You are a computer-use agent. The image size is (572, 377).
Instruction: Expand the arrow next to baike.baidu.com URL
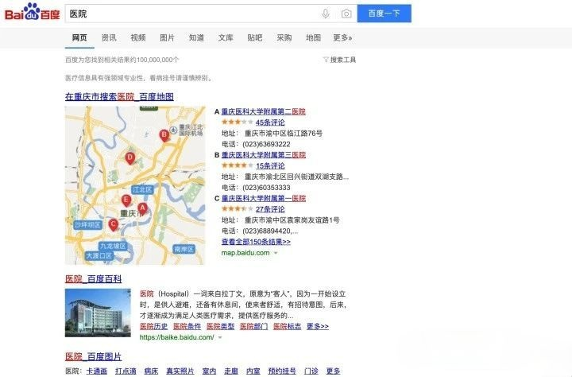click(x=220, y=337)
